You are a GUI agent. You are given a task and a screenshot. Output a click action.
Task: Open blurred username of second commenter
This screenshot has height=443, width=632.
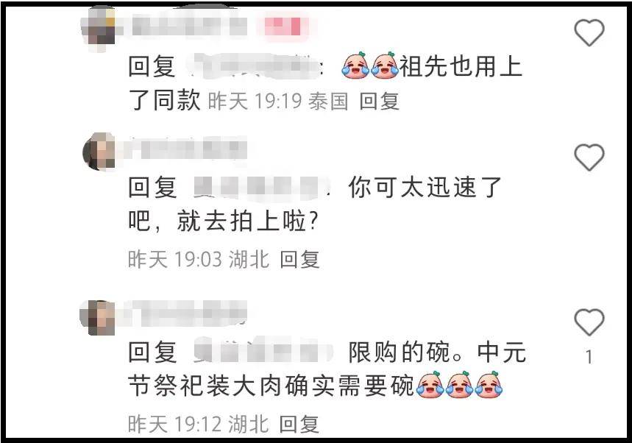pyautogui.click(x=186, y=150)
